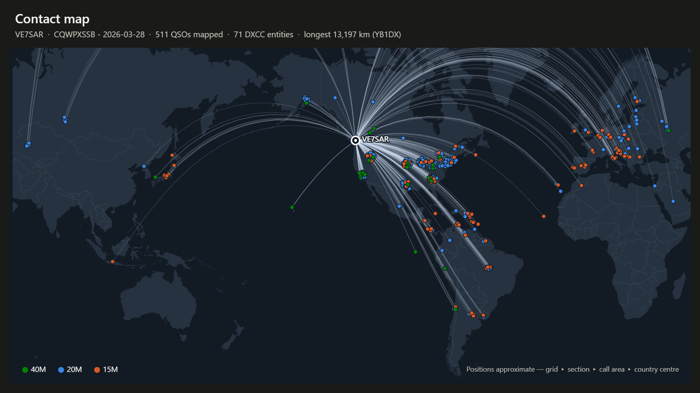Click the VE7SAR home station marker
The width and height of the screenshot is (700, 393).
tap(355, 140)
